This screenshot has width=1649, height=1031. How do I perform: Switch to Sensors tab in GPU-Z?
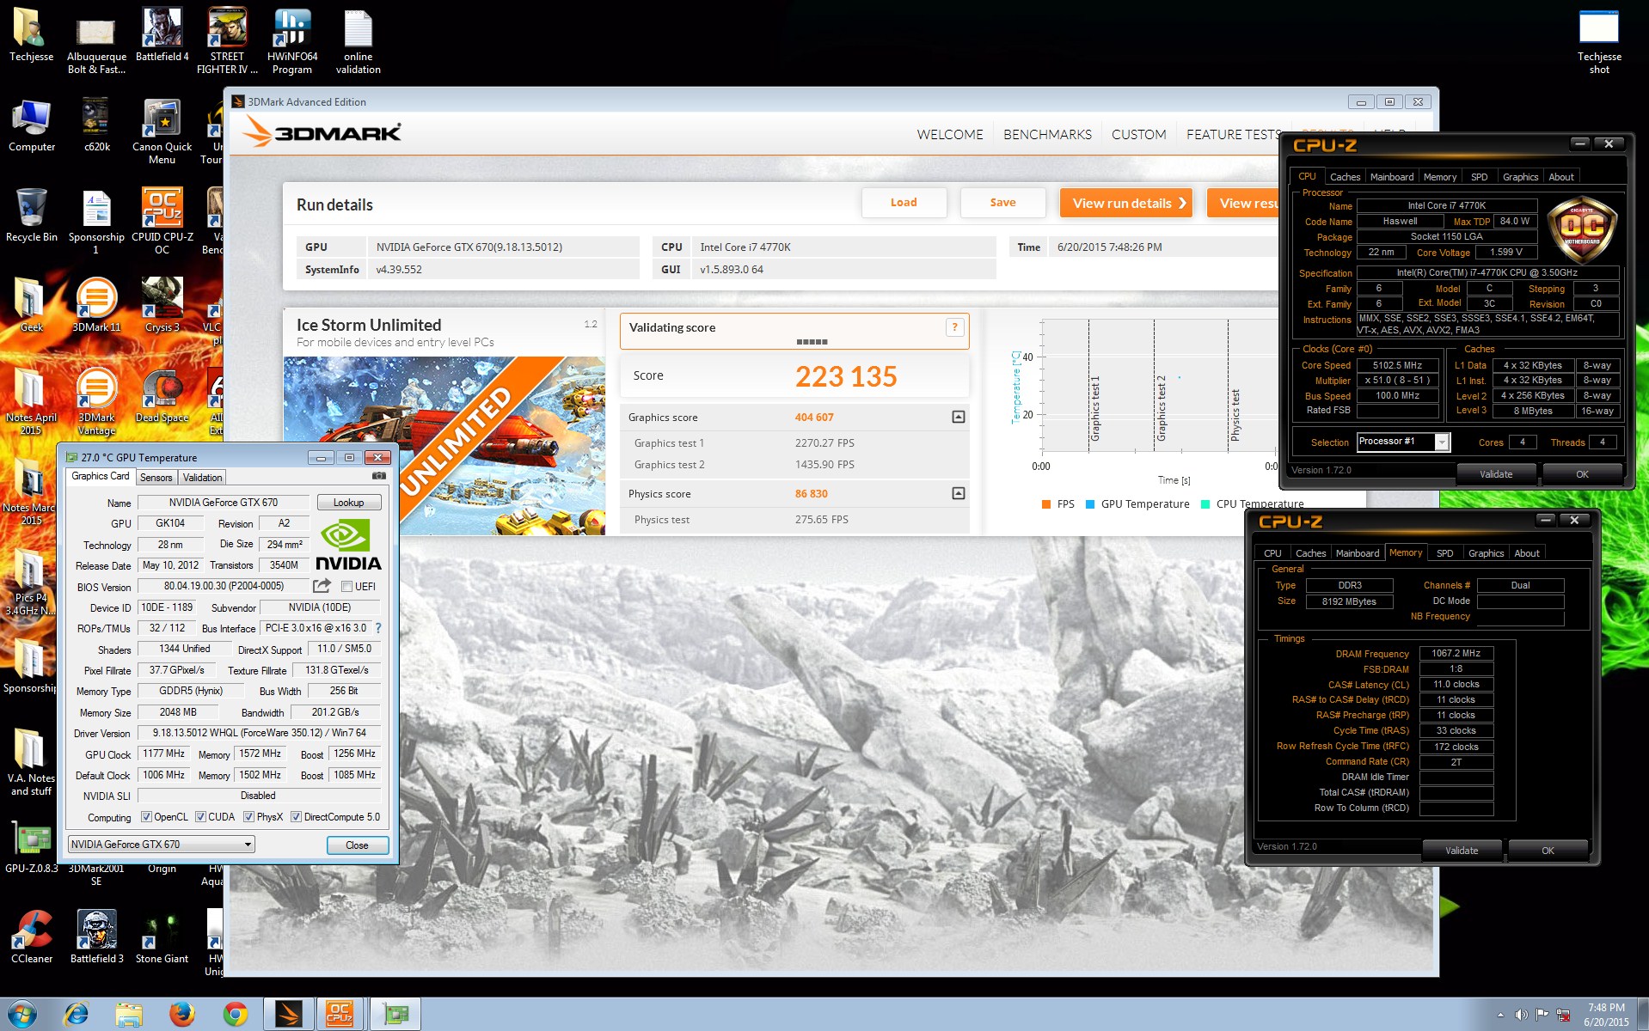156,478
